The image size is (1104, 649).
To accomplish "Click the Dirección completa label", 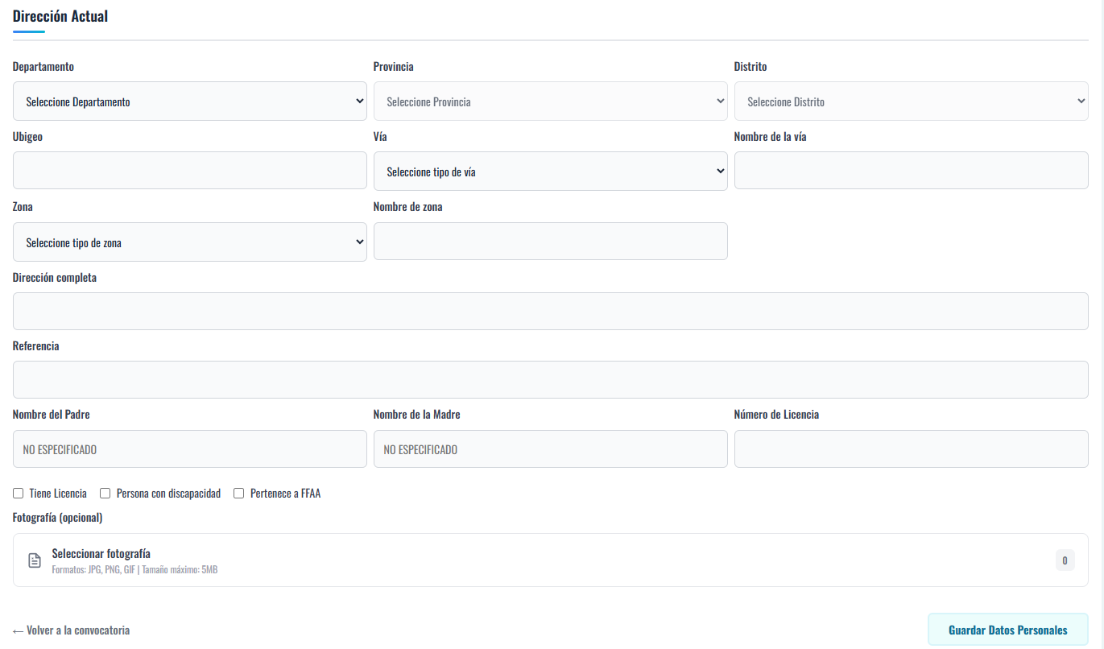I will click(55, 278).
